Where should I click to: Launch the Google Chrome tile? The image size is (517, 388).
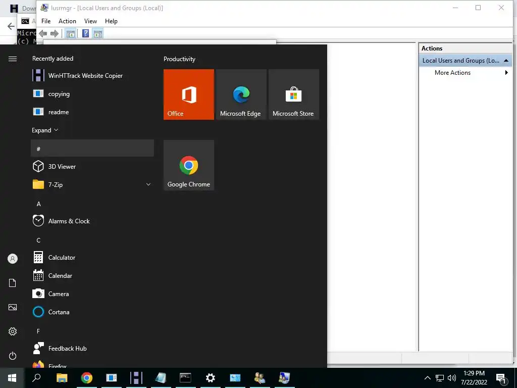[x=189, y=165]
